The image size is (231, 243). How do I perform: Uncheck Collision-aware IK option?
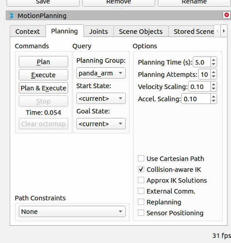tap(141, 169)
